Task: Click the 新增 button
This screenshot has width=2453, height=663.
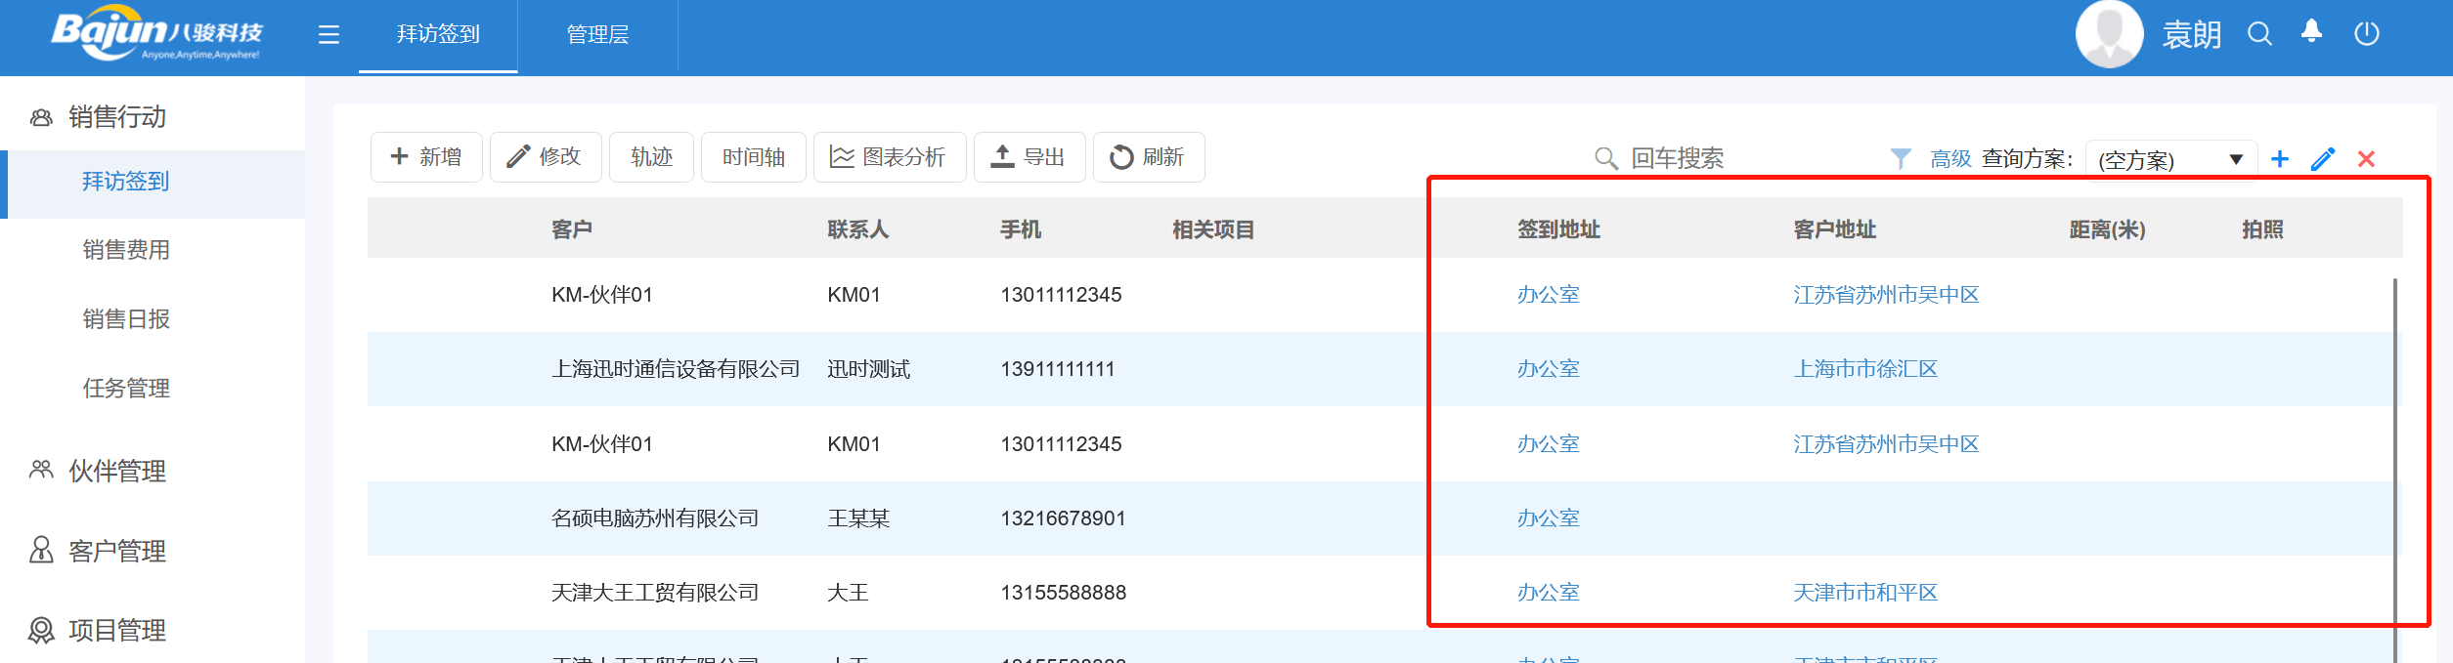Action: click(426, 157)
